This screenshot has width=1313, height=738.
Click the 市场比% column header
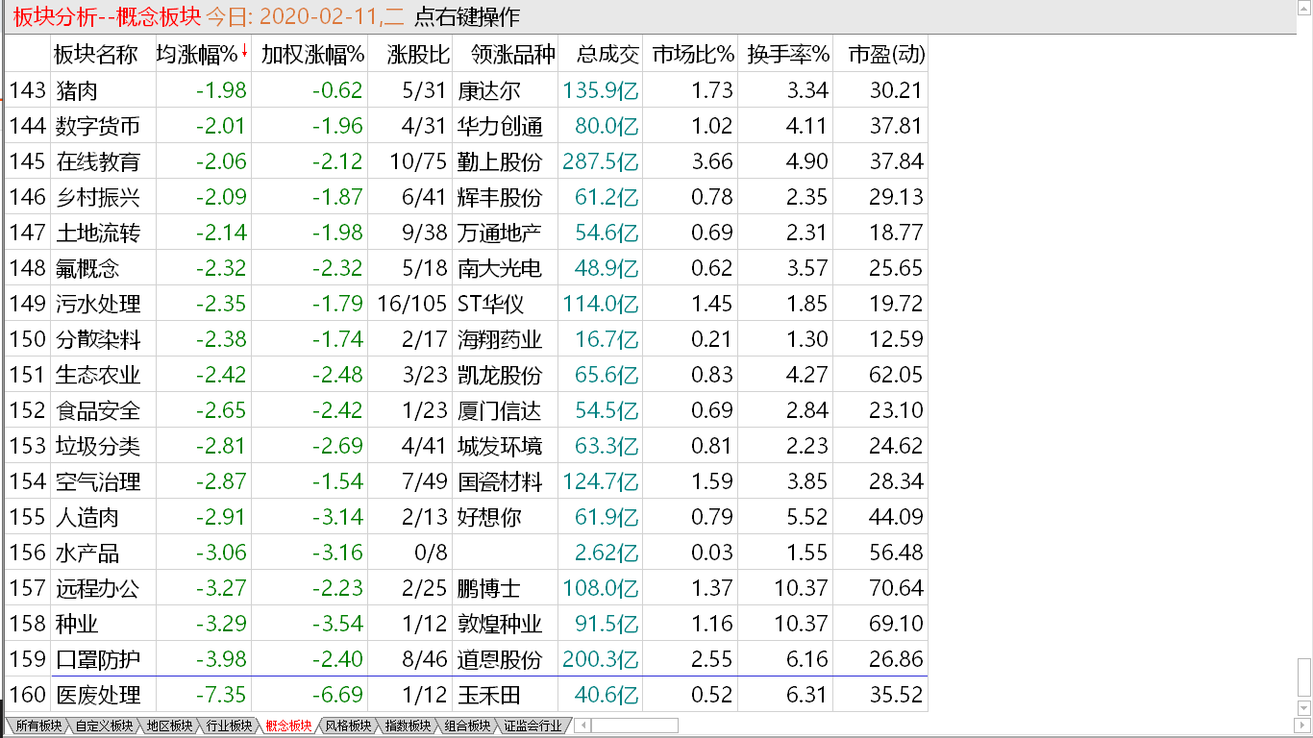(x=693, y=55)
